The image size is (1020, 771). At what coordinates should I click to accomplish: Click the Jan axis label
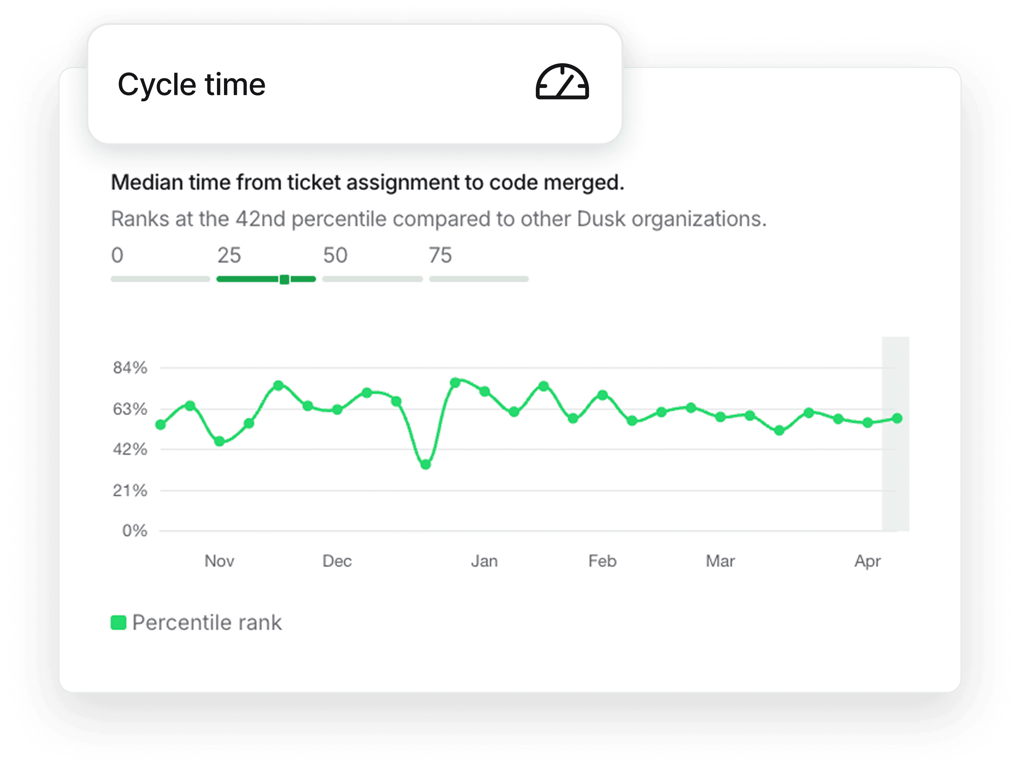point(484,561)
